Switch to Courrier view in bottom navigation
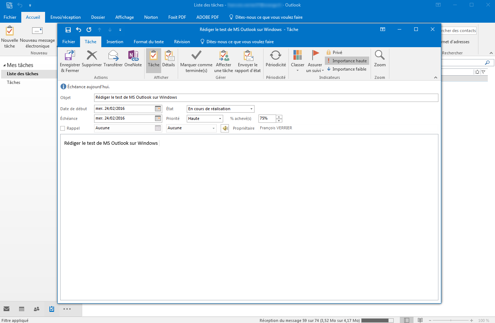Image resolution: width=495 pixels, height=323 pixels. tap(6, 309)
